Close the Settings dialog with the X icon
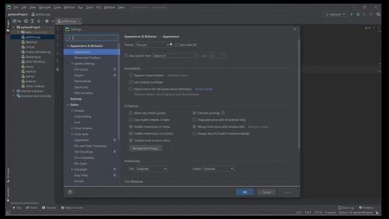This screenshot has width=389, height=219. 294,29
